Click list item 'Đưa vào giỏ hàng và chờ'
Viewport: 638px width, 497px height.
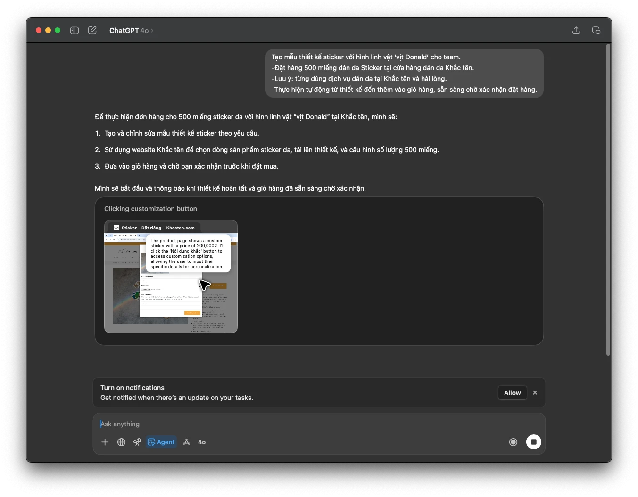click(191, 166)
